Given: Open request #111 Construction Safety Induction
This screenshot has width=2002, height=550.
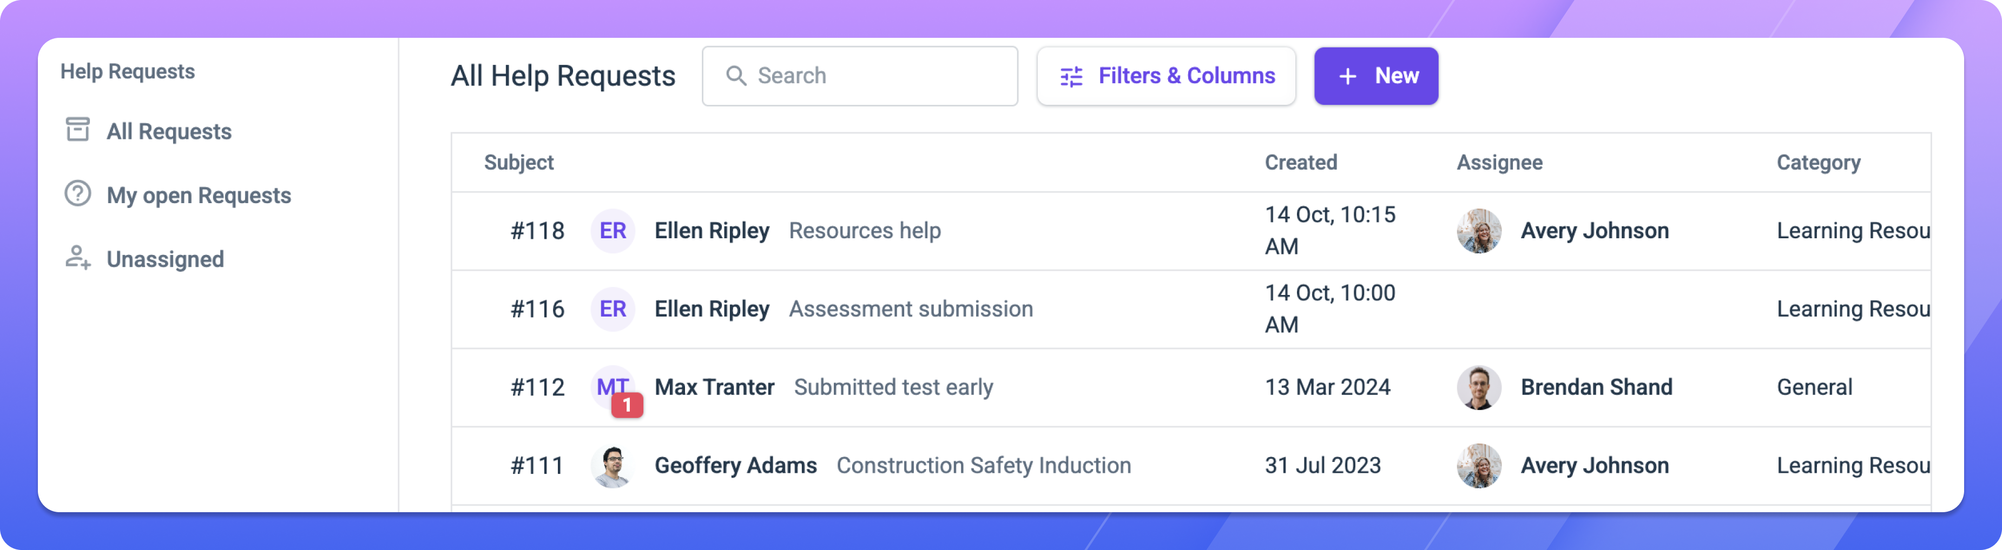Looking at the screenshot, I should coord(983,465).
